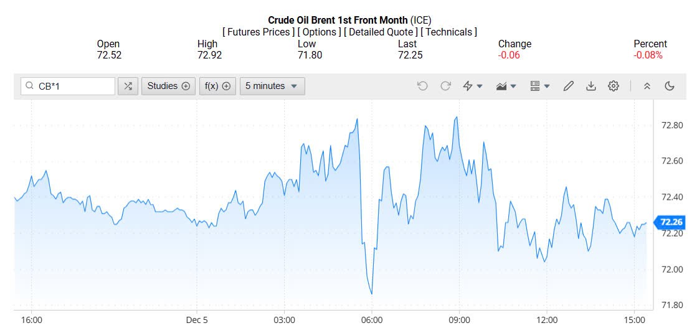Screen dimensions: 697x328
Task: Toggle dark mode moon icon
Action: (x=670, y=86)
